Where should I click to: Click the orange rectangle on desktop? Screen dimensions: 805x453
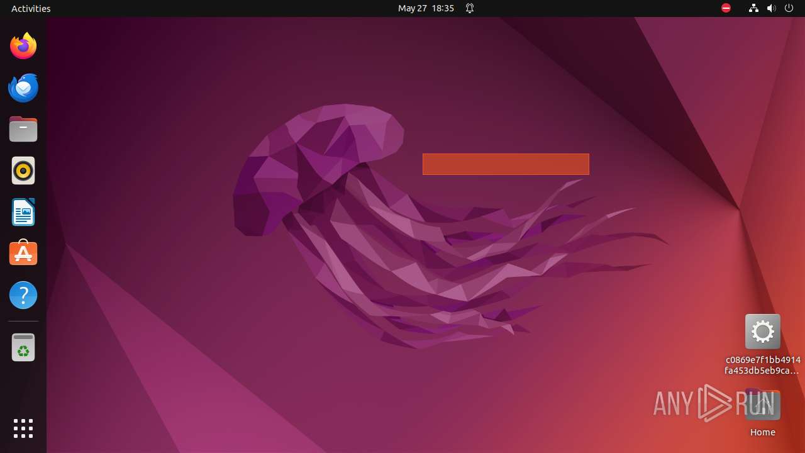[506, 164]
